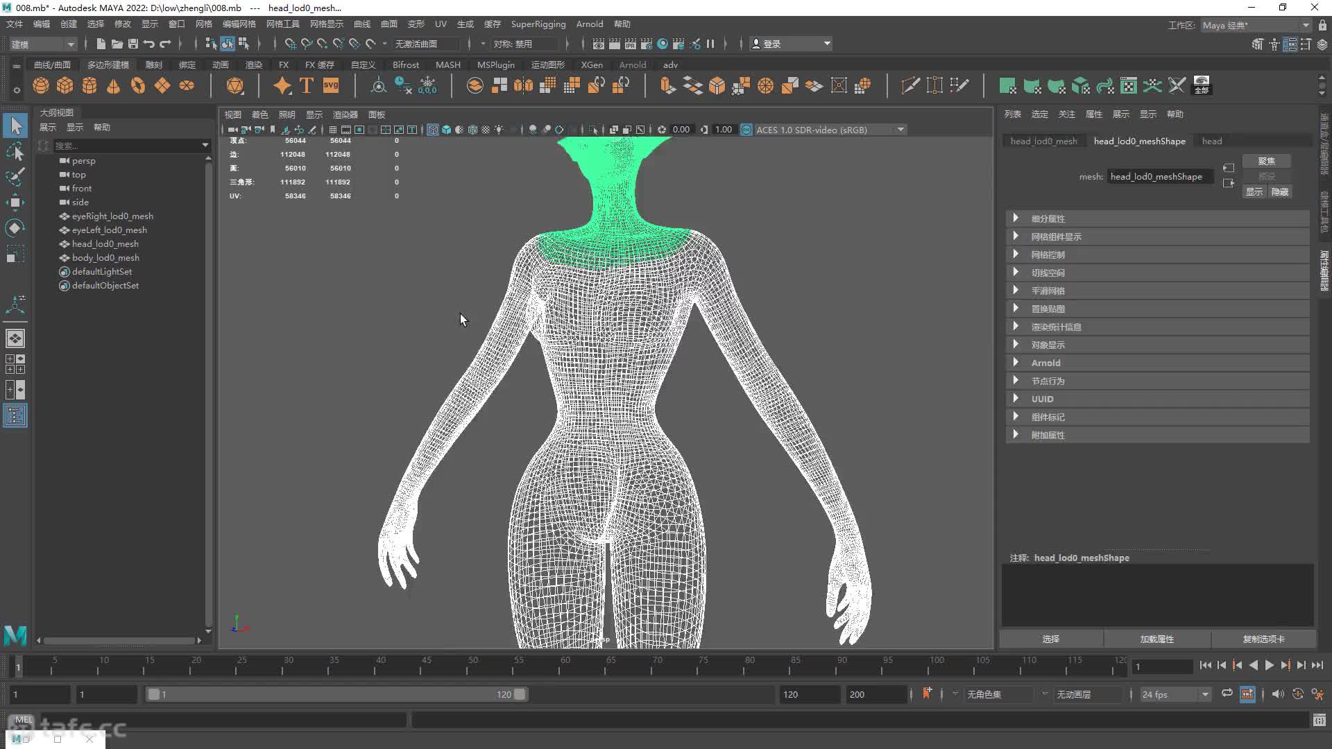
Task: Click the undo arrow icon
Action: pos(149,44)
